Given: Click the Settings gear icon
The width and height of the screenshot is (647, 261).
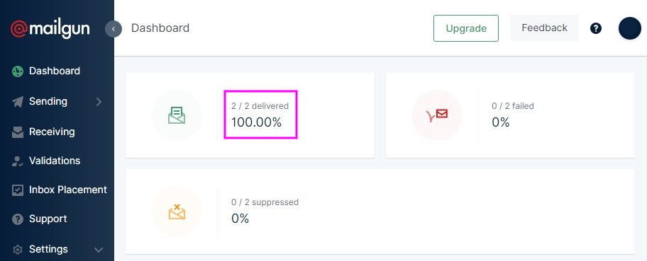Looking at the screenshot, I should point(17,250).
